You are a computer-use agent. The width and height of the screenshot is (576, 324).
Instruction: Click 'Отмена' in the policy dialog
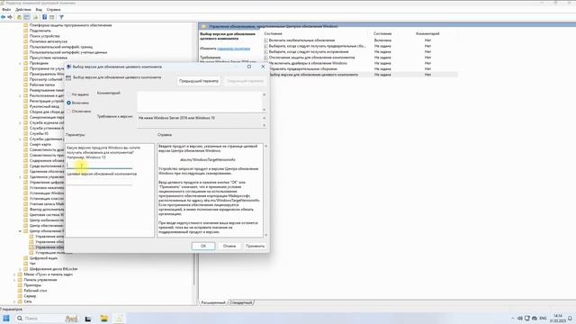click(229, 246)
